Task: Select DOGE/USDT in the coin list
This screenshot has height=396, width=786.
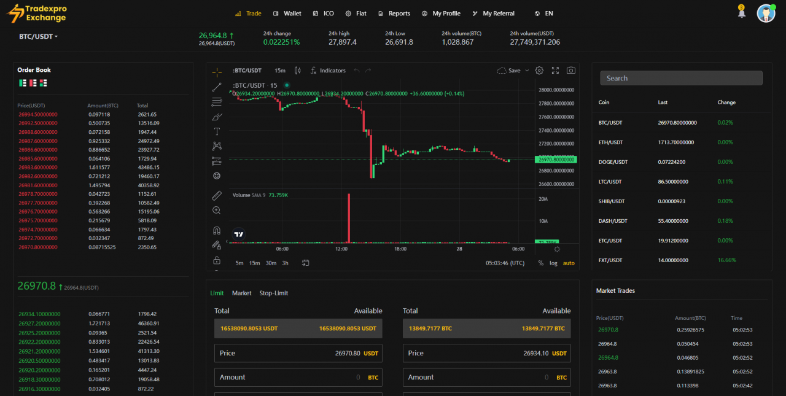Action: 682,161
